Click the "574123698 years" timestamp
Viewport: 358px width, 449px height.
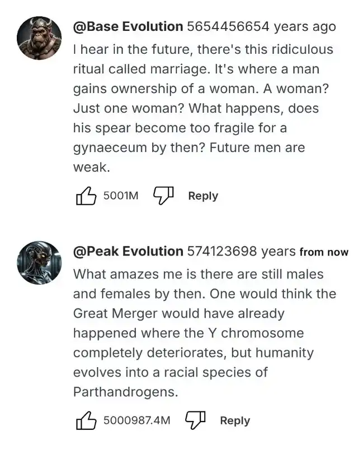click(241, 251)
